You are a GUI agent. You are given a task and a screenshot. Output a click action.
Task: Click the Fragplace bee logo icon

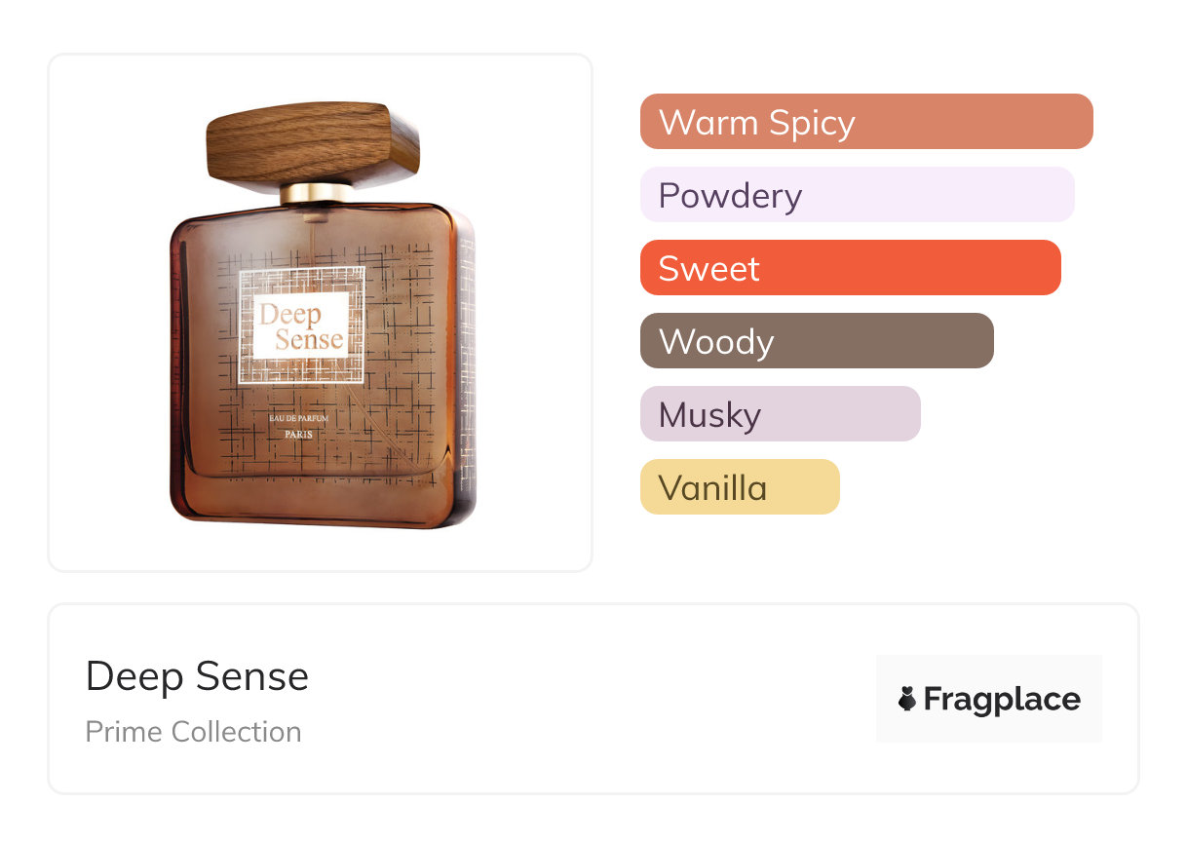907,699
